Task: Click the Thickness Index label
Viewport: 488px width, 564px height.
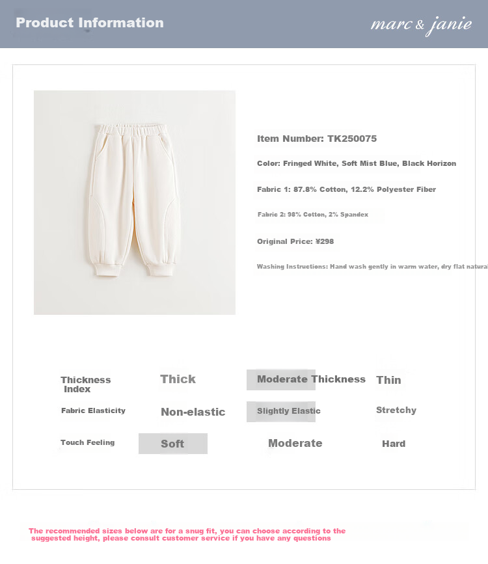Action: [x=86, y=384]
